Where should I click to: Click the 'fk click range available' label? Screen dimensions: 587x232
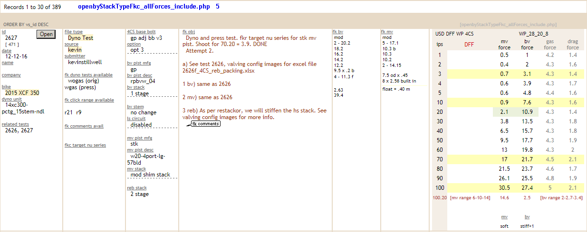coord(89,100)
